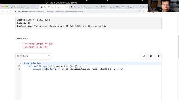Screen dimensions: 179x100
Task: Click the zoom magnifier icon in the address bar
Action: (x=139, y=11)
